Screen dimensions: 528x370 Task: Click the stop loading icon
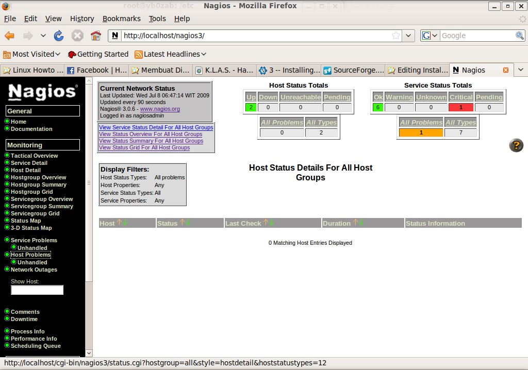click(77, 36)
